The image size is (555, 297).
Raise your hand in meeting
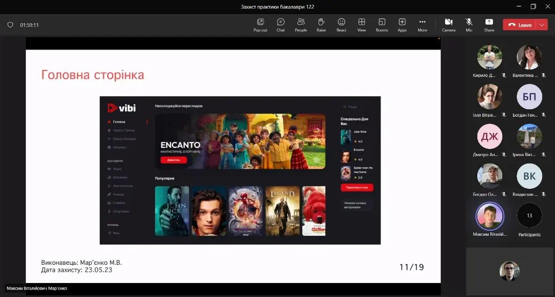coord(321,24)
